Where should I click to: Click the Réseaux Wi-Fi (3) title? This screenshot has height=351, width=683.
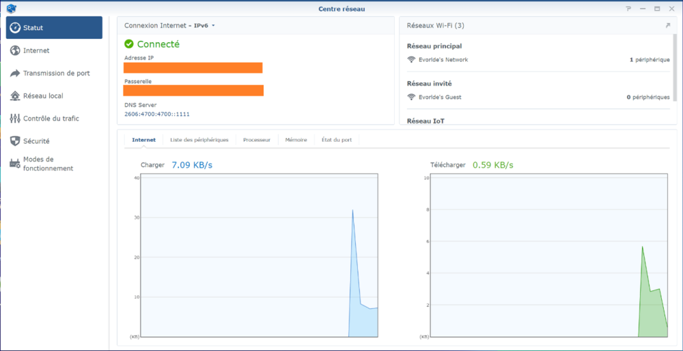pos(435,26)
